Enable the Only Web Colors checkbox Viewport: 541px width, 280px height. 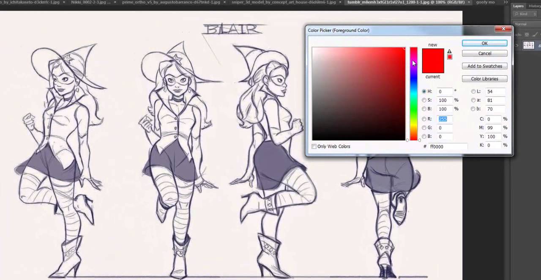click(314, 146)
